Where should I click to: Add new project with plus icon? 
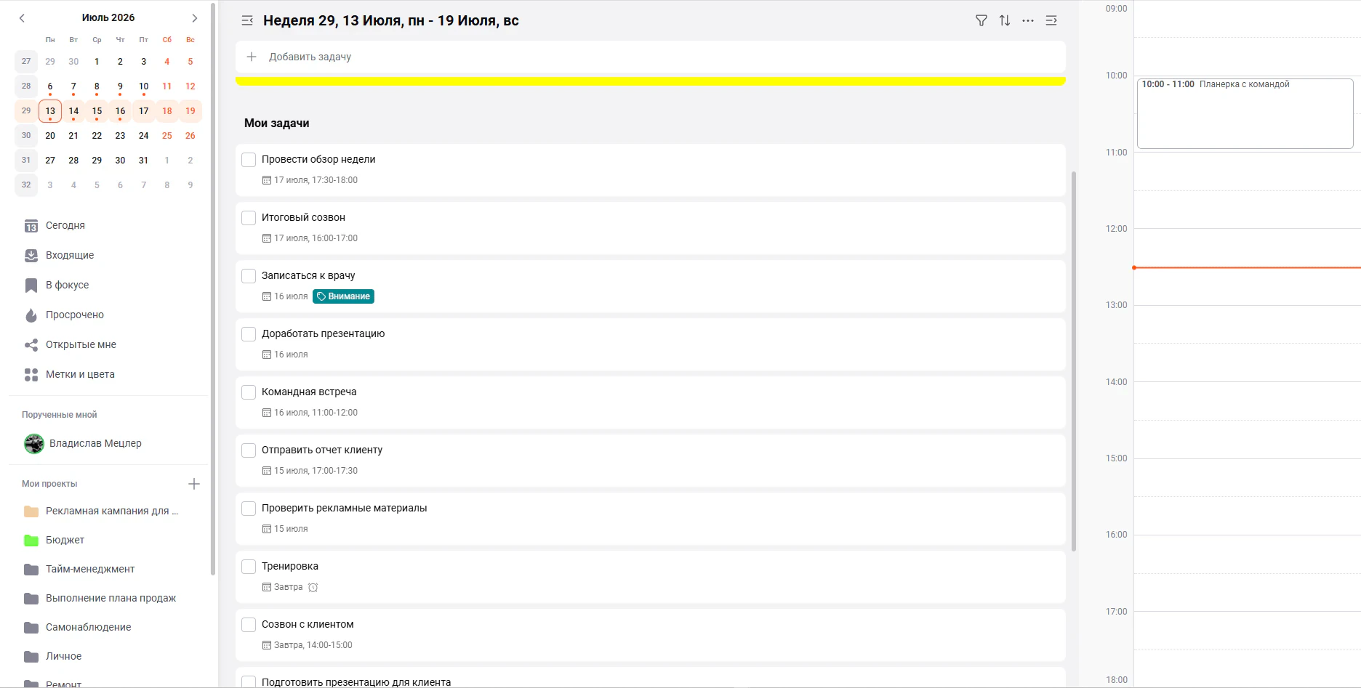[194, 484]
